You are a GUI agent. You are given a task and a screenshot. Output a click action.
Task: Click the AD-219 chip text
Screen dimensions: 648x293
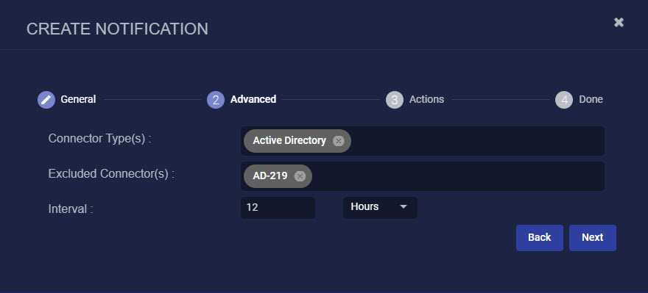pos(270,176)
